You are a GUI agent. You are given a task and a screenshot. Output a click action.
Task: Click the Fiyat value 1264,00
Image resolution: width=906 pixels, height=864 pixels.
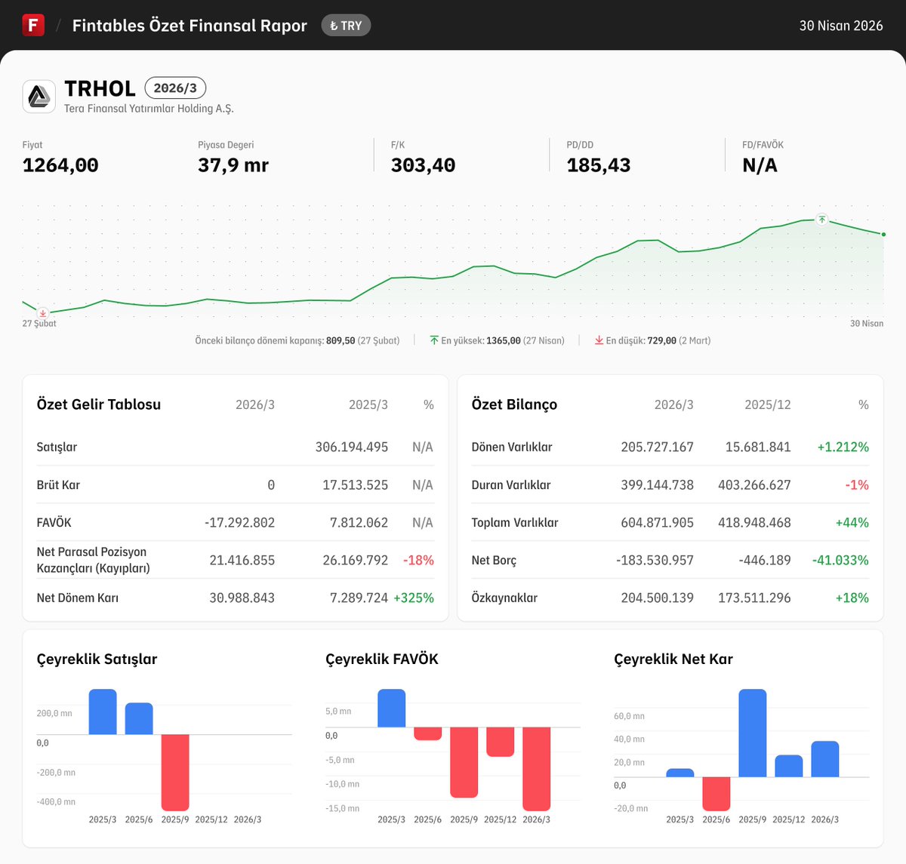click(60, 165)
